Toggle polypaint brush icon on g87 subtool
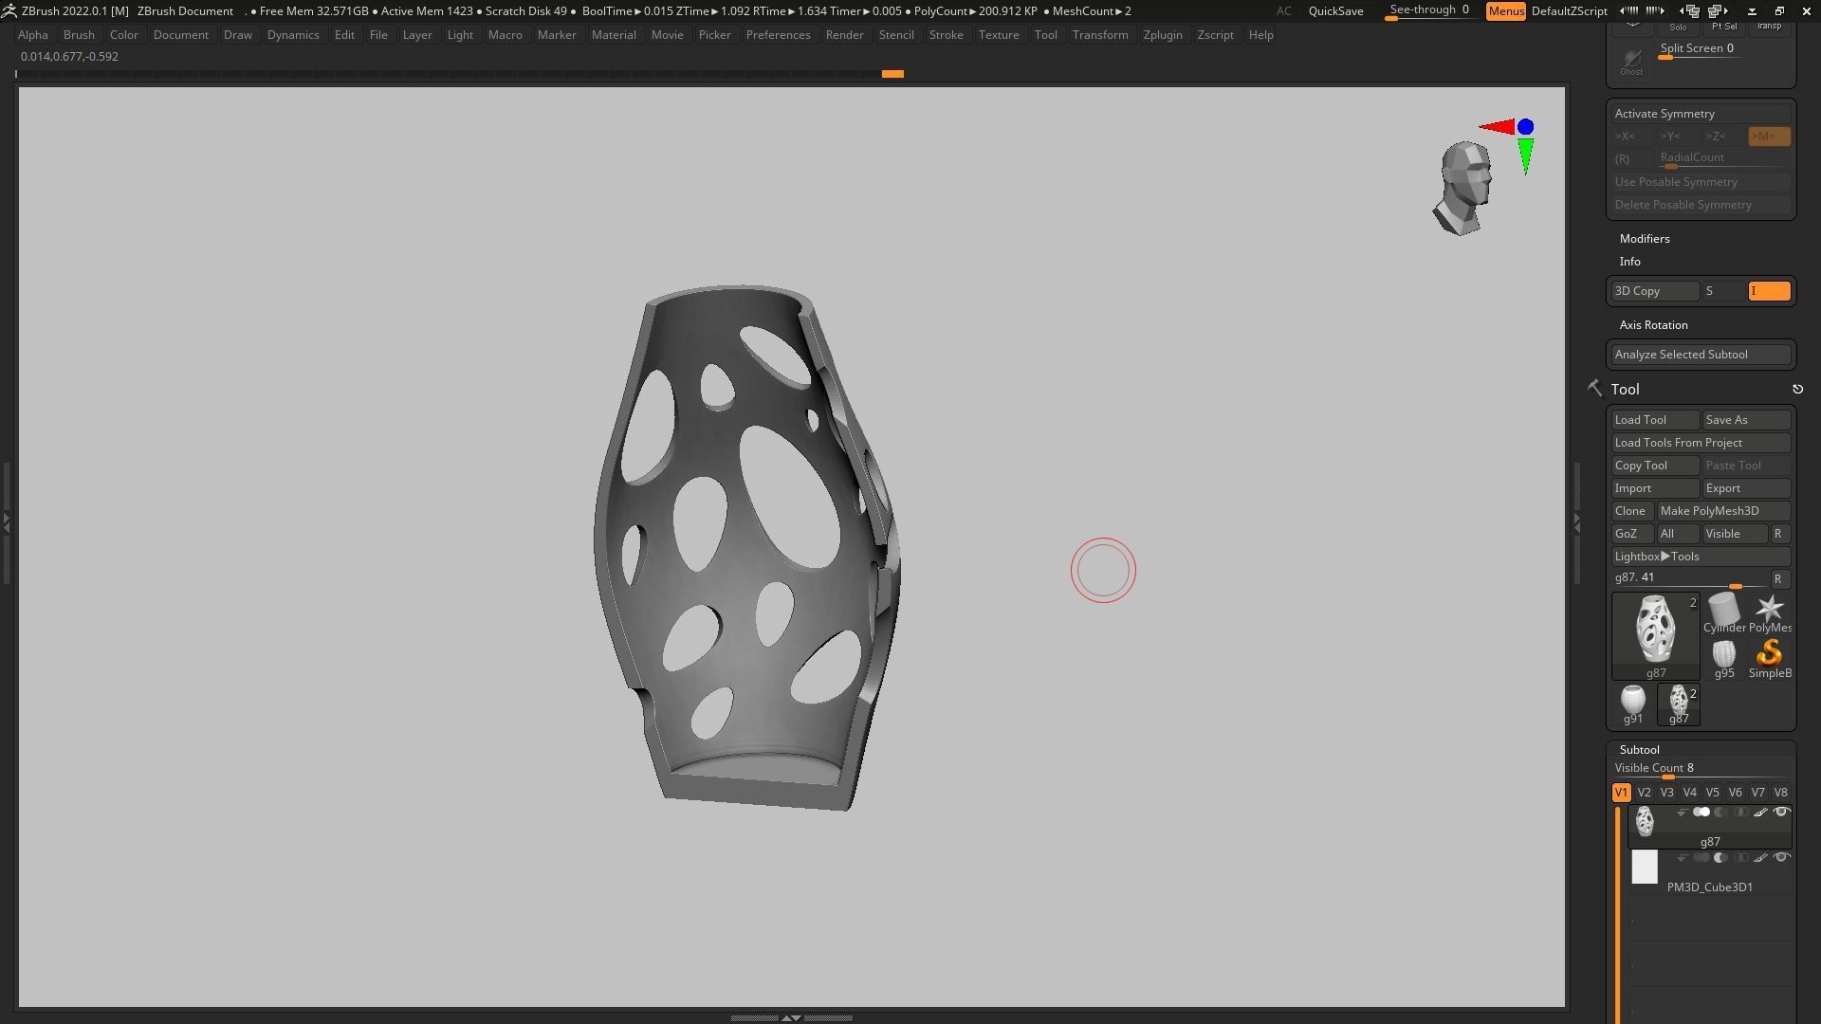1821x1024 pixels. pos(1760,812)
